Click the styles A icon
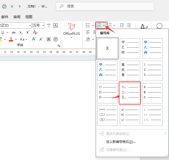169x160 pixels. click(x=144, y=26)
